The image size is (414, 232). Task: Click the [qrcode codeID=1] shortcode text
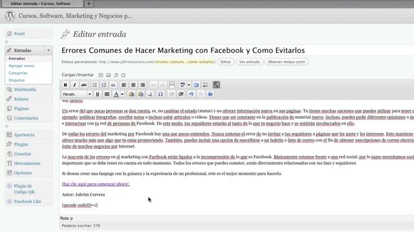tap(80, 205)
